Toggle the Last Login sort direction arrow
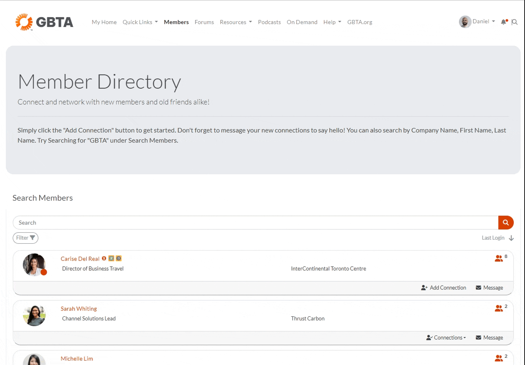Image resolution: width=525 pixels, height=365 pixels. pos(510,237)
